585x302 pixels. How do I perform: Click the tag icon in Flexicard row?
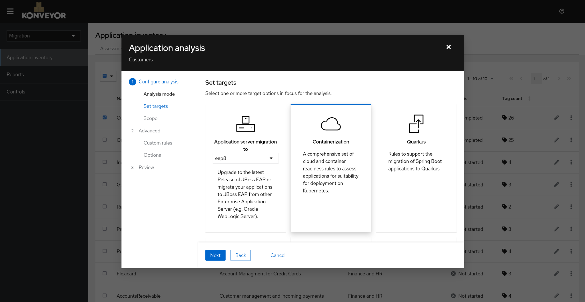504,274
